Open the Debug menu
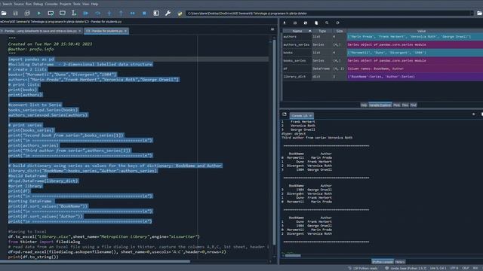483x271 pixels. 38,4
